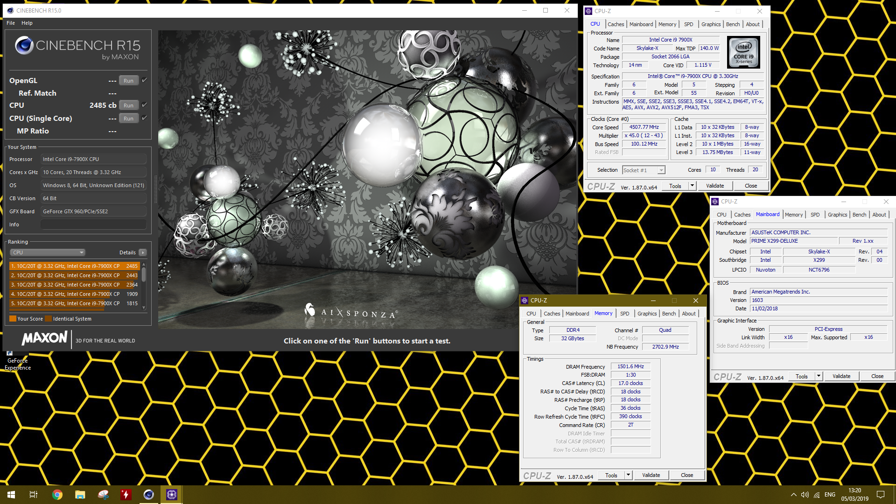Click Tools button in CPU-Z Memory window

(611, 475)
